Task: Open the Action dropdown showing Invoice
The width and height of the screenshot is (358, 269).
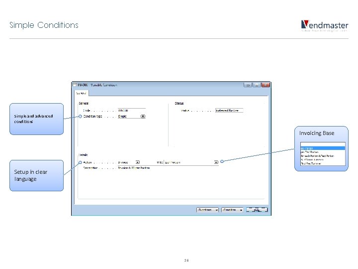Action: click(137, 162)
